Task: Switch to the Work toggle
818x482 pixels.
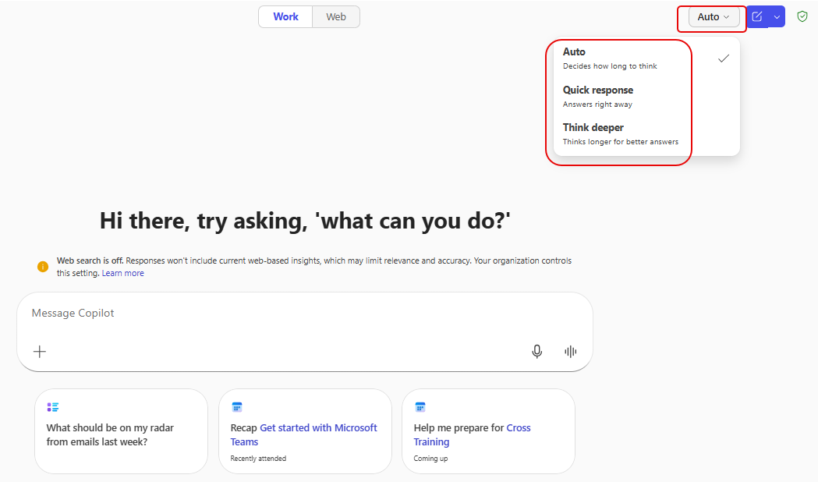Action: (285, 16)
